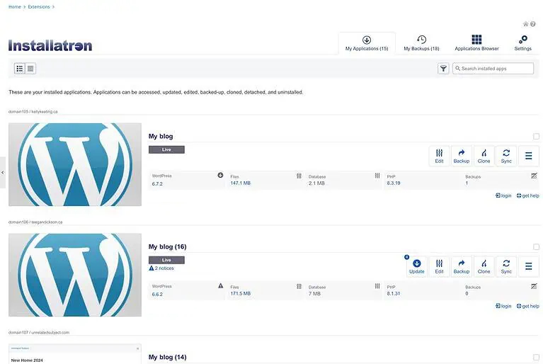Viewport: 543px width, 364px height.
Task: Expand the left side panel arrow
Action: [x=2, y=172]
